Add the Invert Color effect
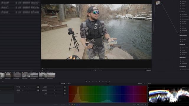189x106 pixels. pos(184,32)
